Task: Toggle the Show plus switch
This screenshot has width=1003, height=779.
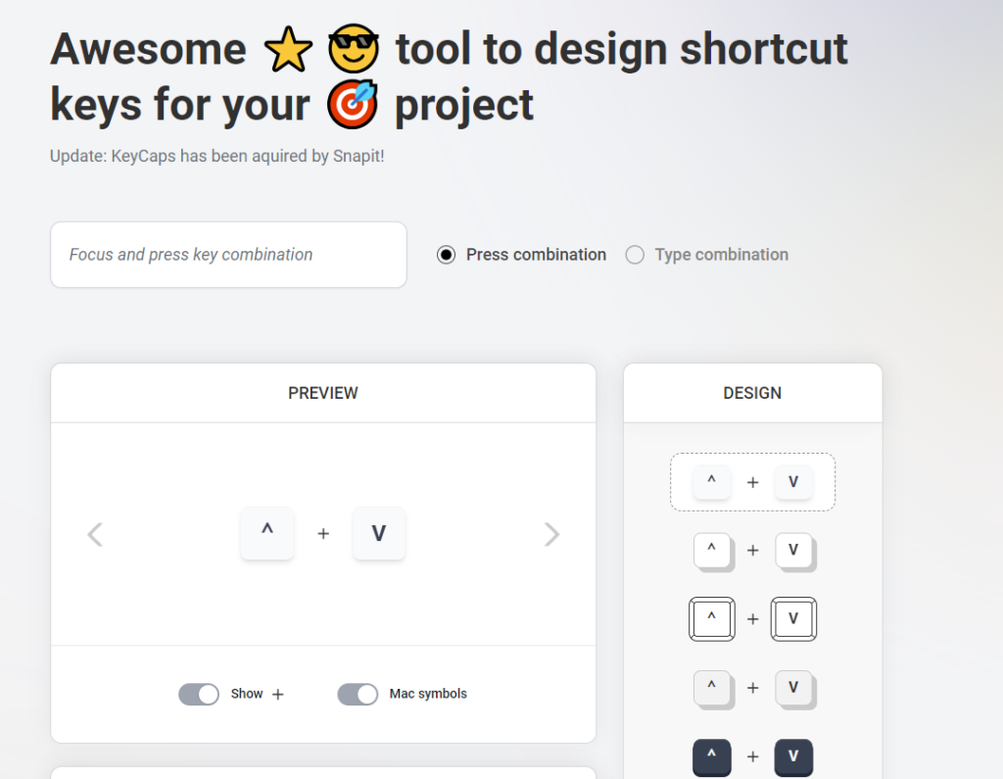Action: (199, 694)
